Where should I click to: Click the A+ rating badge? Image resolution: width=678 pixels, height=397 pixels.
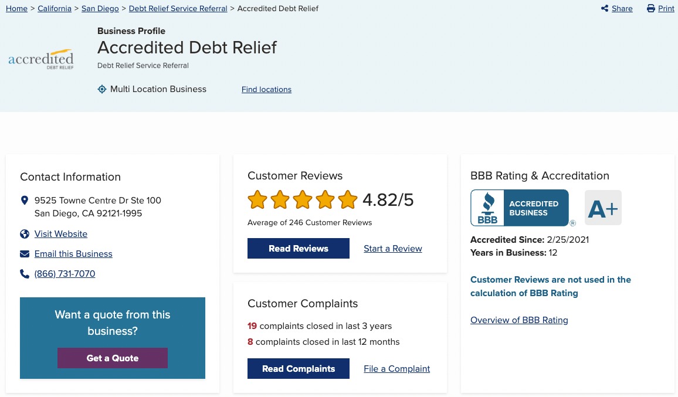coord(603,208)
